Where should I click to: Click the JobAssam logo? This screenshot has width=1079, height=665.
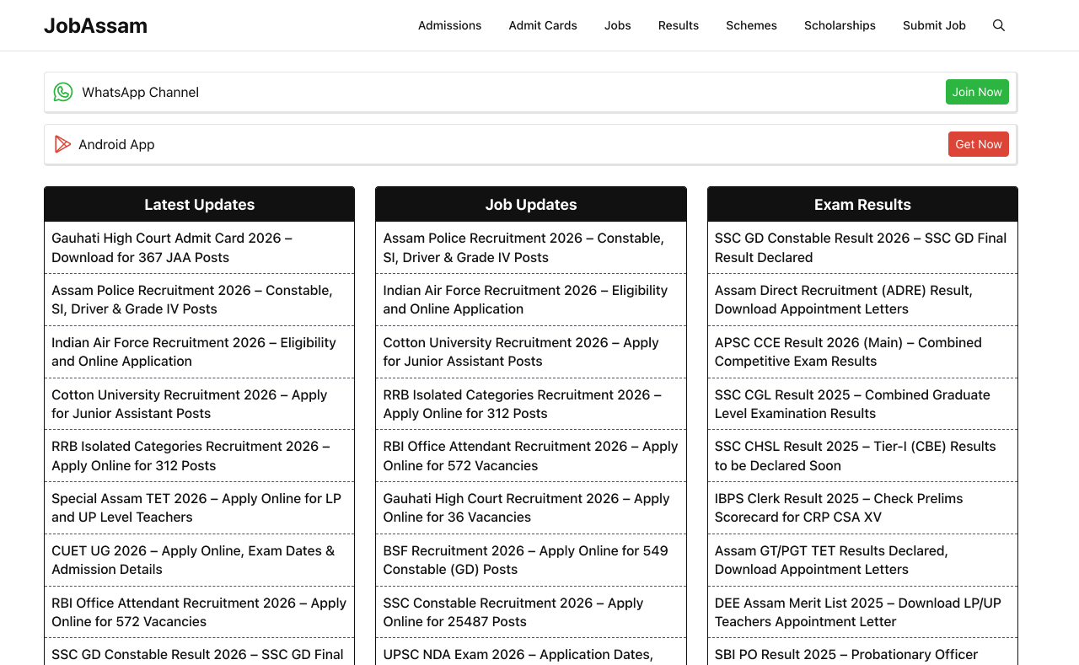point(95,25)
